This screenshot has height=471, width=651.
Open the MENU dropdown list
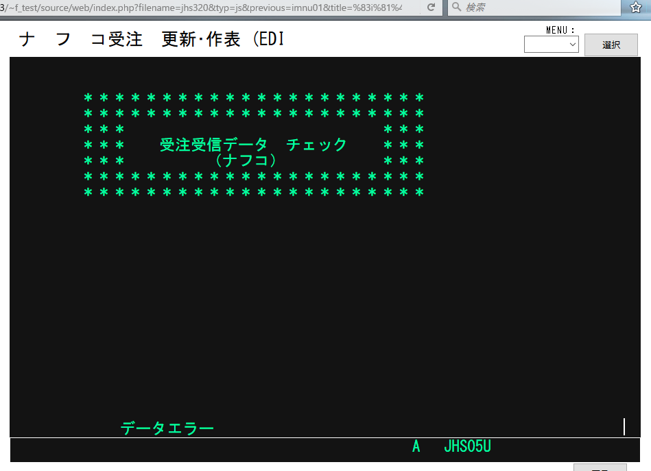[x=551, y=45]
